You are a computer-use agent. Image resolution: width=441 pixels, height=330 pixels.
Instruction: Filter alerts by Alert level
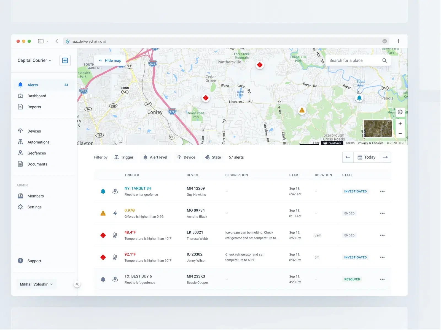click(155, 157)
